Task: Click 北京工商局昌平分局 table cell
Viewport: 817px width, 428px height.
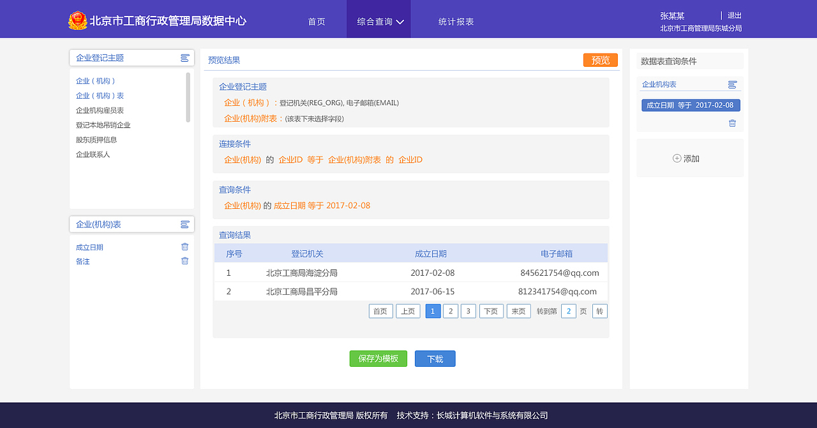Action: (302, 292)
